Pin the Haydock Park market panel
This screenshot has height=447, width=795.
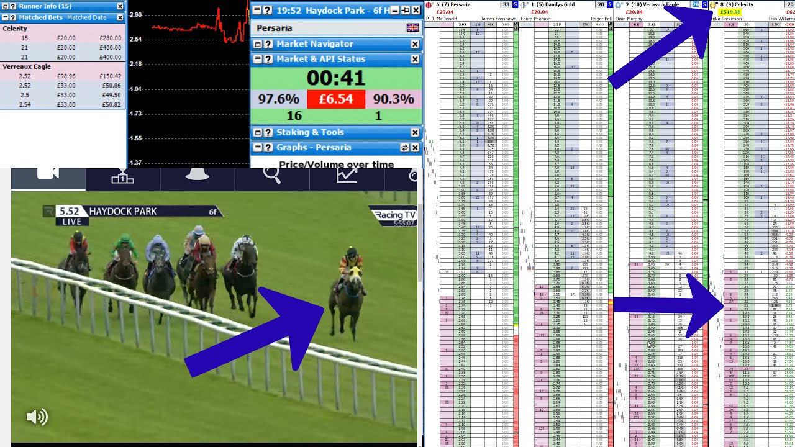pyautogui.click(x=405, y=11)
